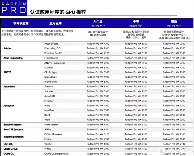Click the ANSA application cell

(48, 129)
